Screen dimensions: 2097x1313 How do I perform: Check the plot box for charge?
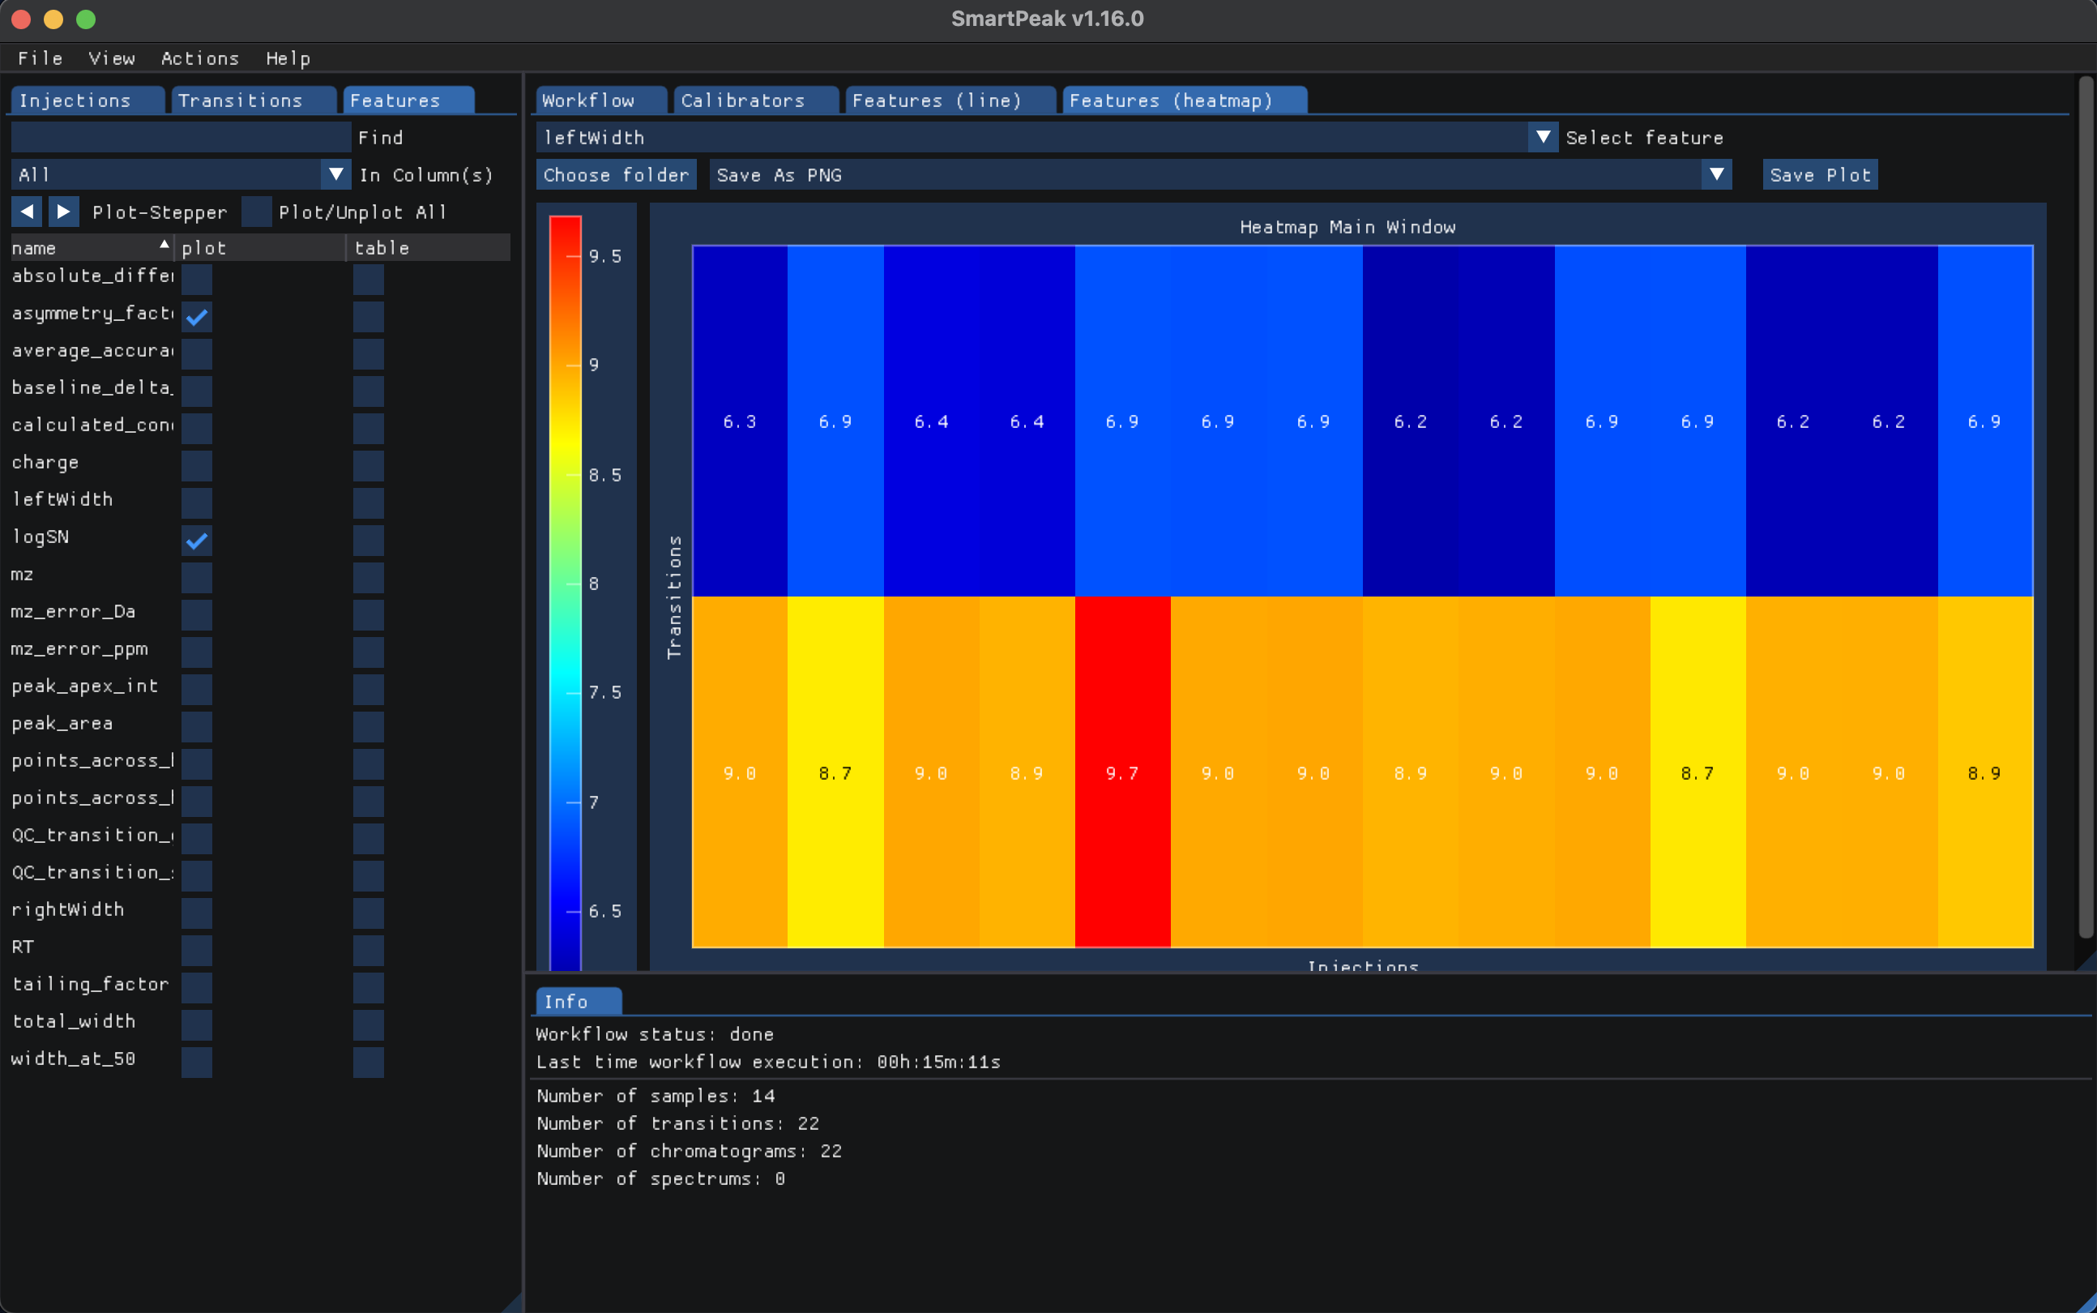pyautogui.click(x=197, y=466)
